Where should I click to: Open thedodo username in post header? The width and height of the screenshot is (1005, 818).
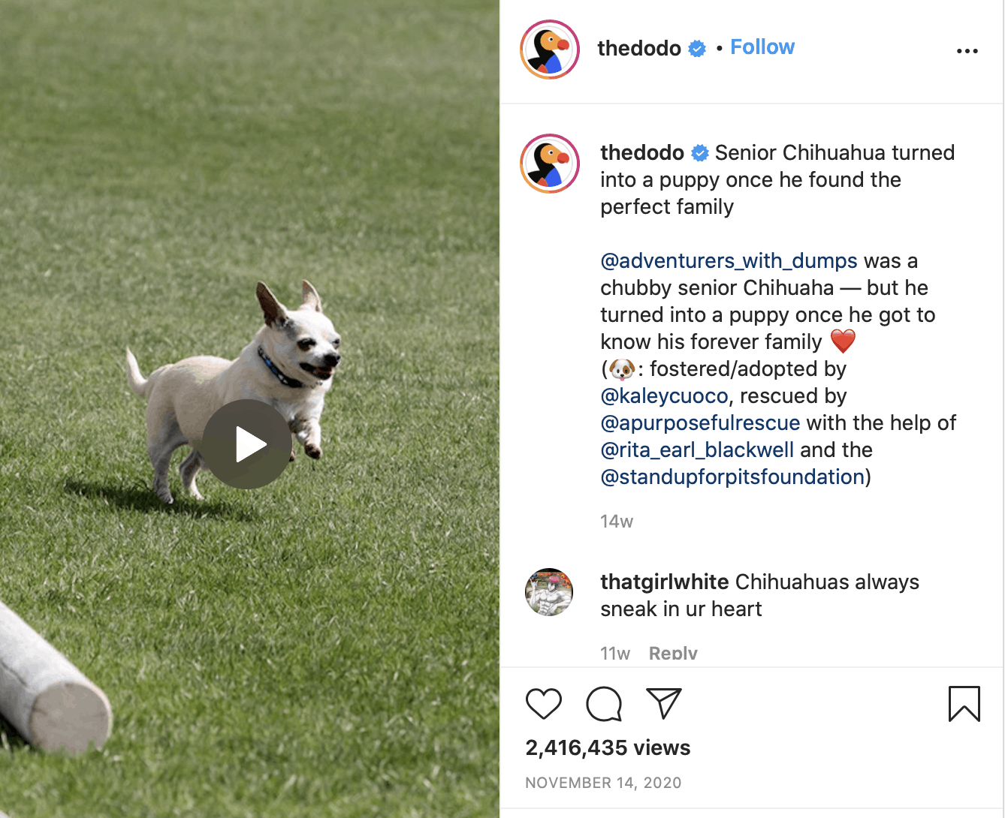click(638, 48)
